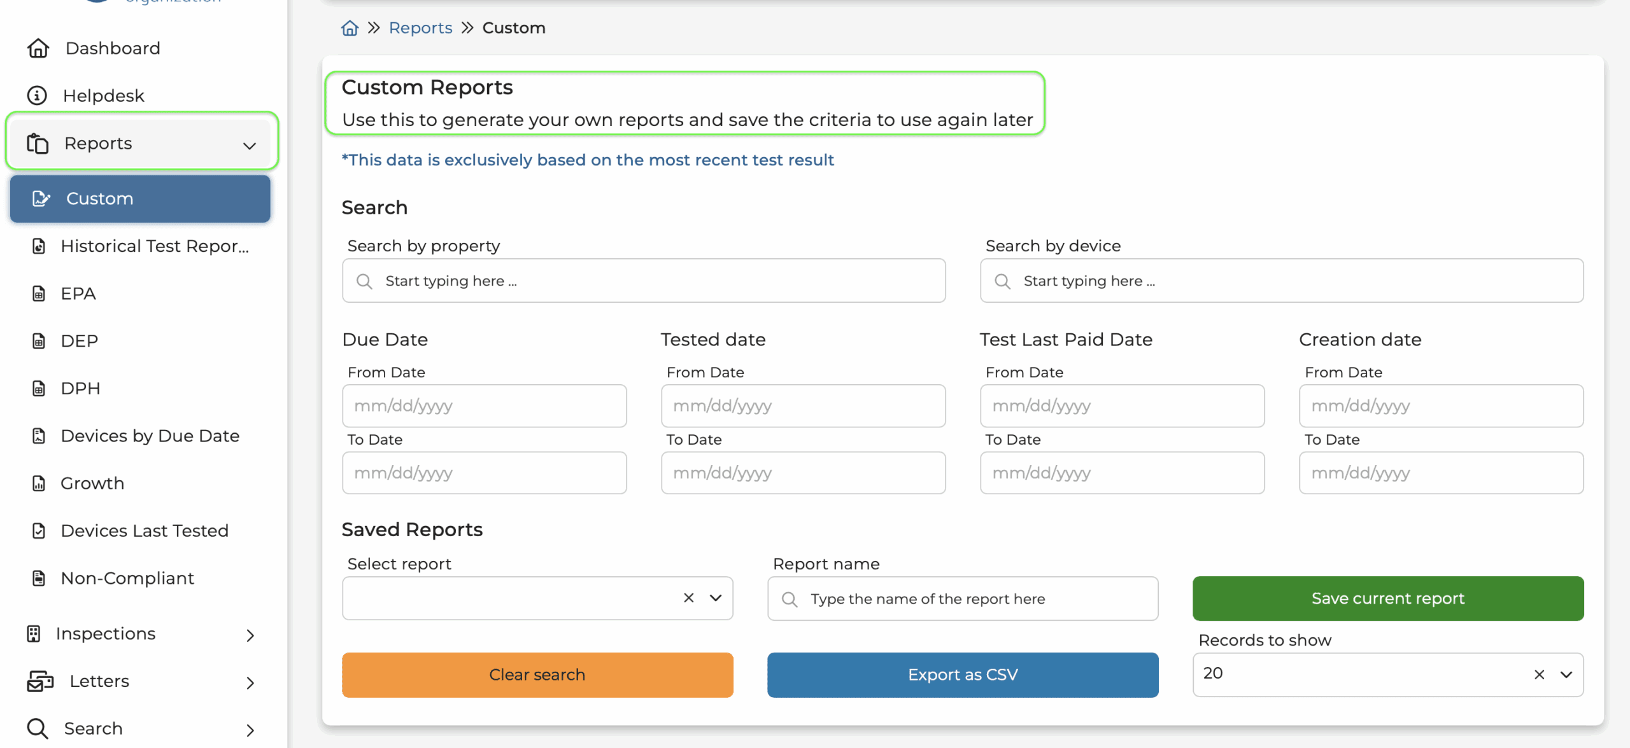Select the Custom reports menu item

tap(140, 198)
